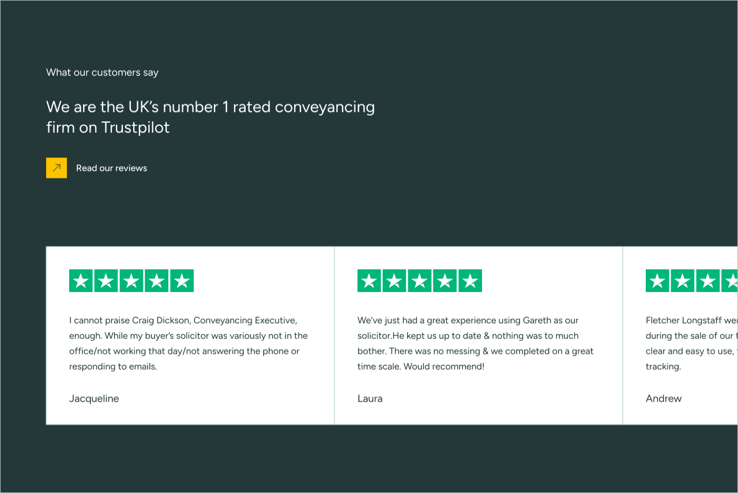Click Laura's review text about Gareth

tap(475, 343)
